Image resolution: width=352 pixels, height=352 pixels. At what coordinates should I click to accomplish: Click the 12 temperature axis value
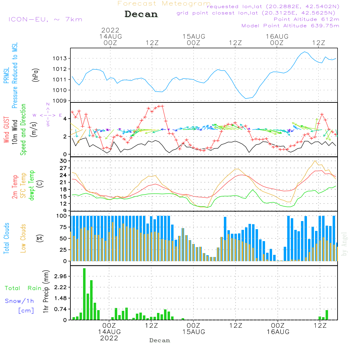pos(63,203)
